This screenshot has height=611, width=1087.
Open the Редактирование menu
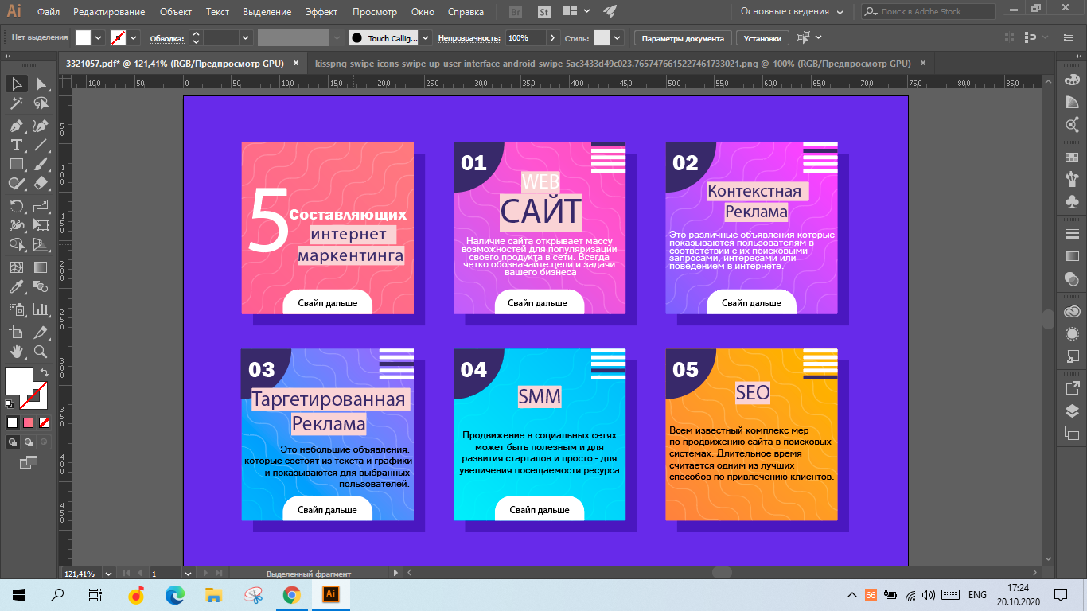tap(109, 12)
